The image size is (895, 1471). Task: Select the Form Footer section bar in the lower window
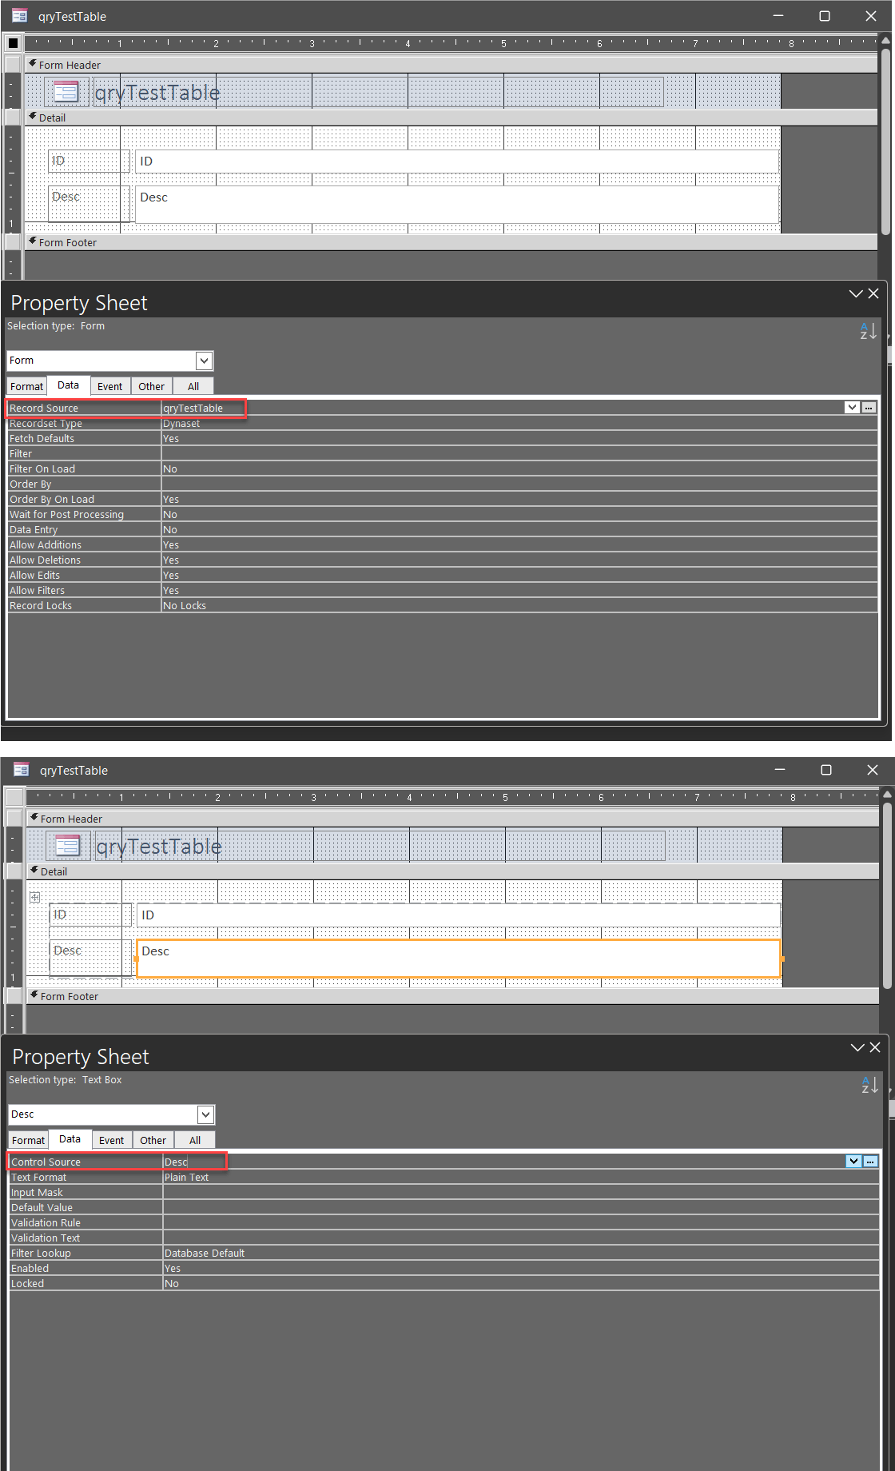[453, 996]
